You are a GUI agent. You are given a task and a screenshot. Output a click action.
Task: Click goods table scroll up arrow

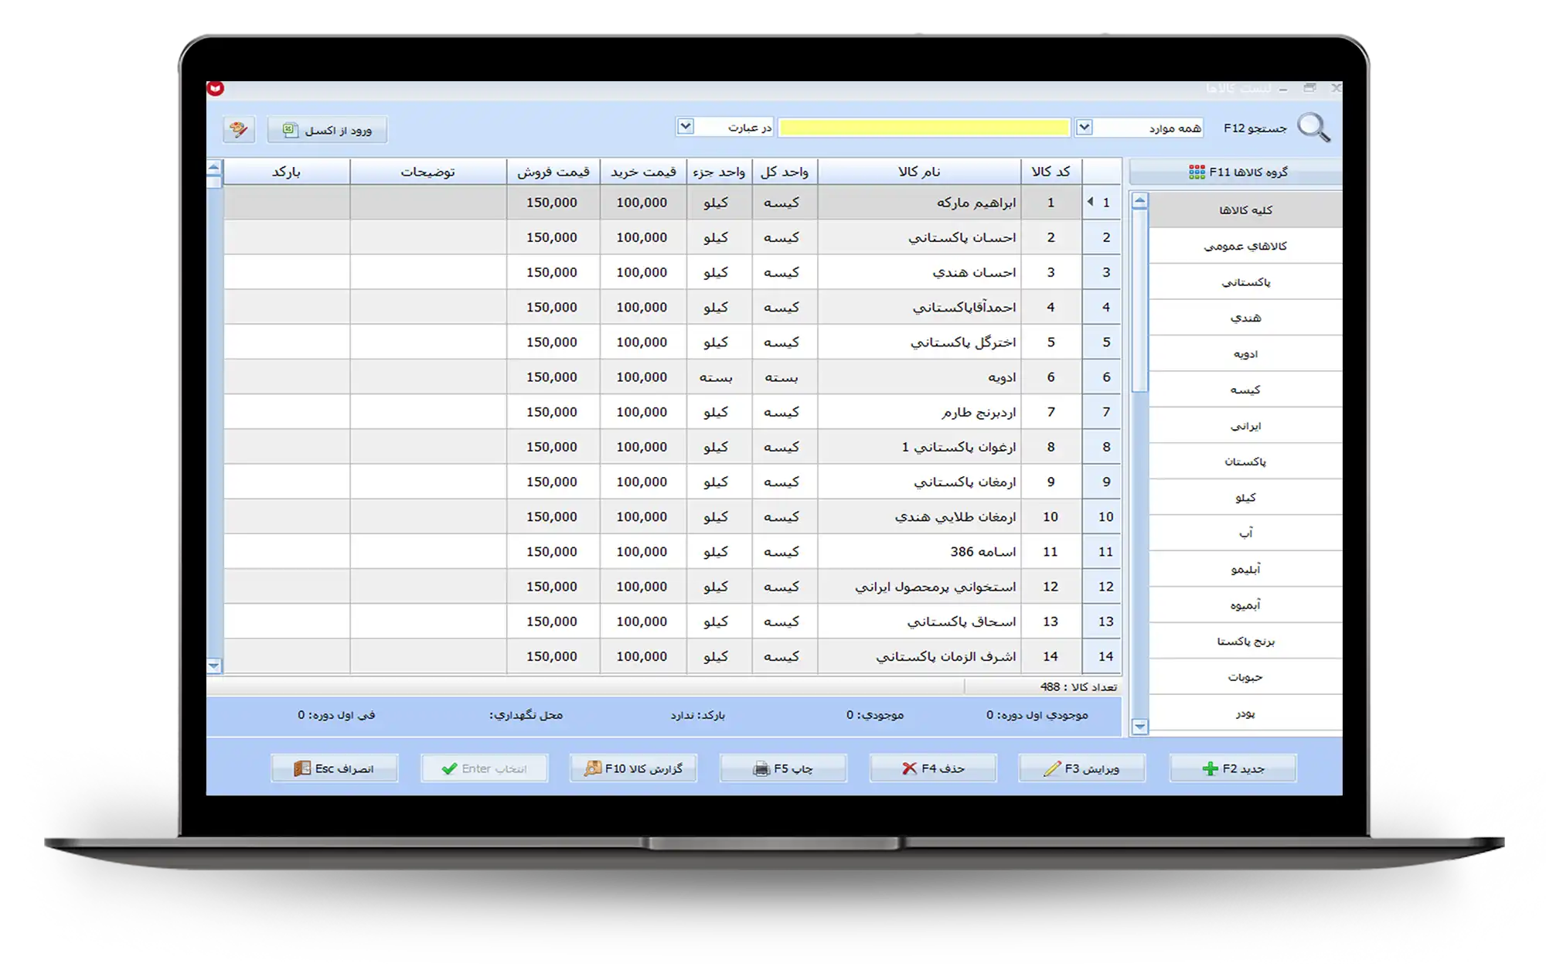[214, 167]
